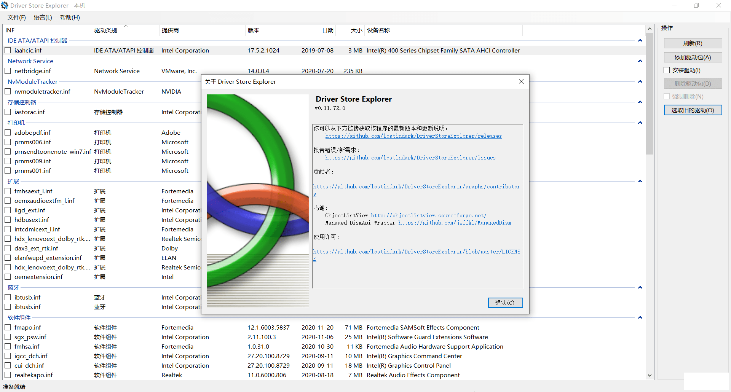The height and width of the screenshot is (392, 731).
Task: Check the iaahcic.inf driver checkbox
Action: 8,50
